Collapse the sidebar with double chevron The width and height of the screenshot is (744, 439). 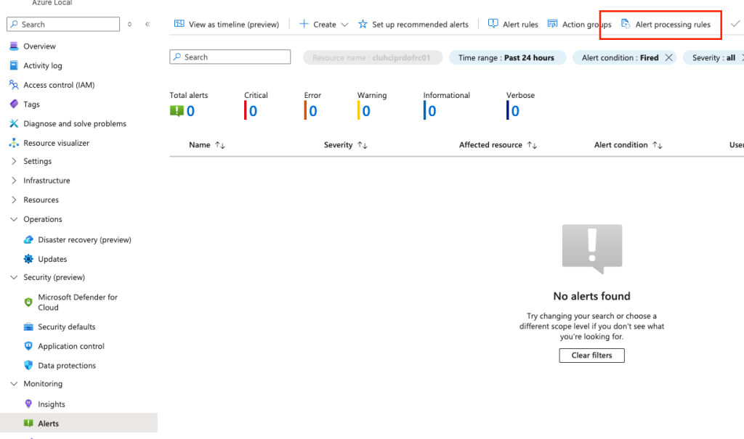click(x=147, y=25)
